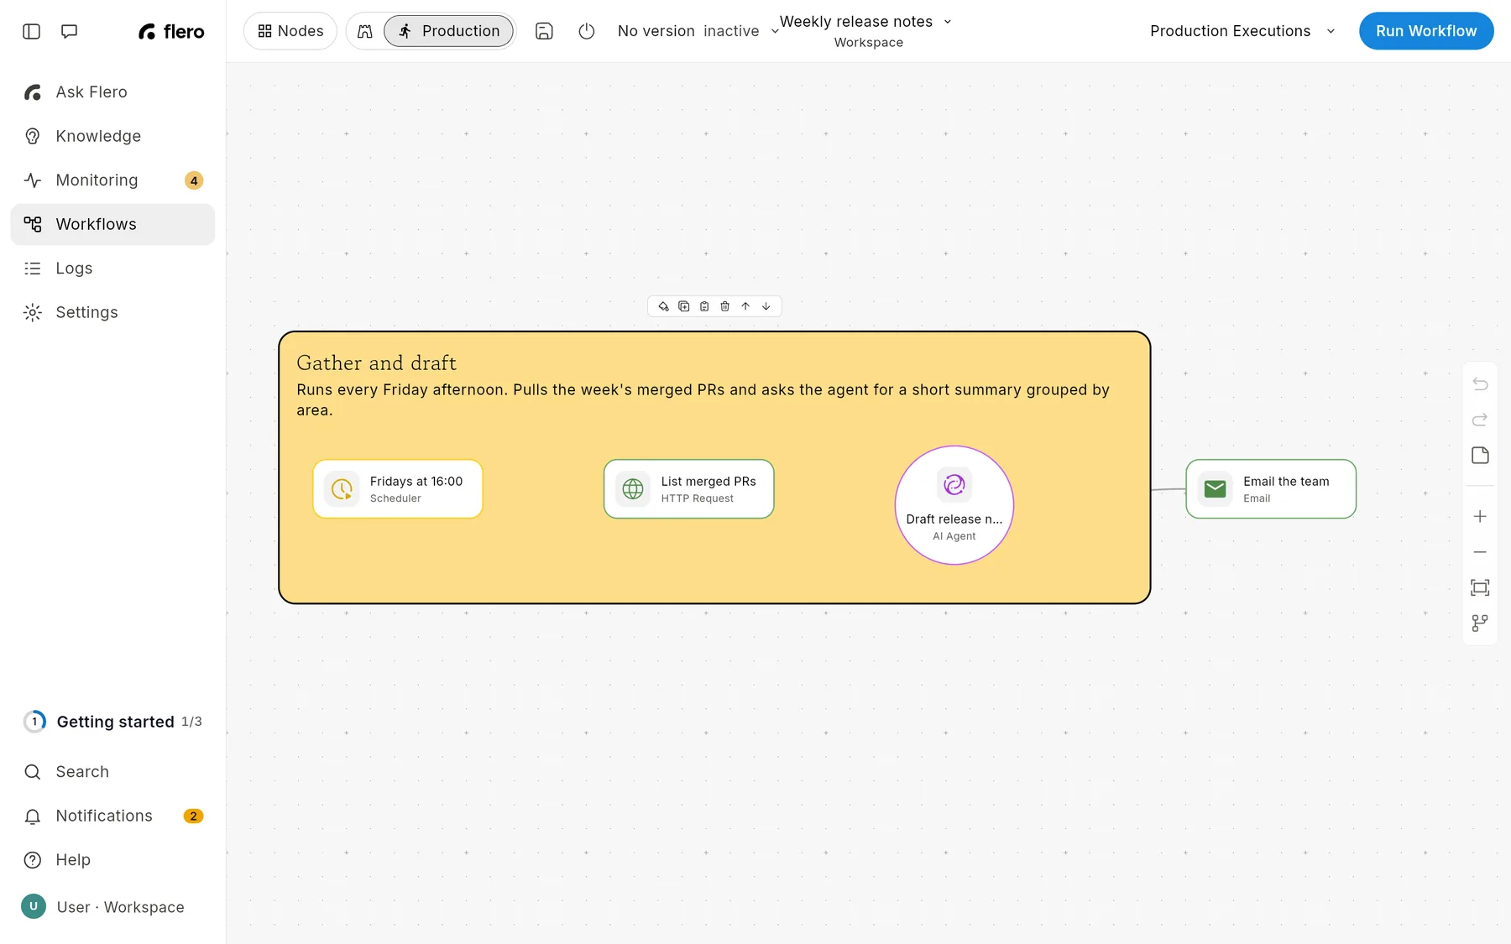Click the Monitoring badge showing 4
Image resolution: width=1511 pixels, height=944 pixels.
[x=194, y=180]
